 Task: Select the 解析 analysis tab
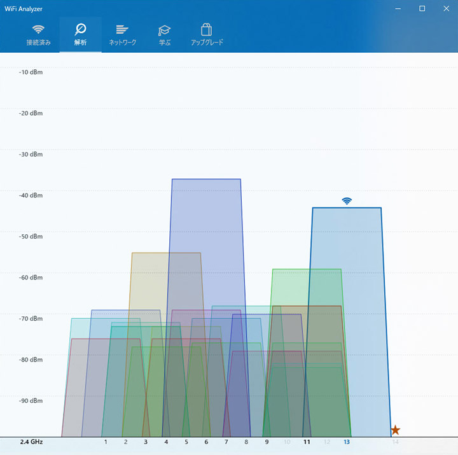(80, 35)
